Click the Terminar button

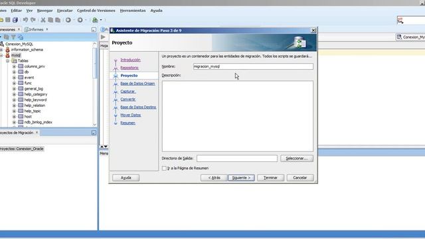tap(270, 178)
